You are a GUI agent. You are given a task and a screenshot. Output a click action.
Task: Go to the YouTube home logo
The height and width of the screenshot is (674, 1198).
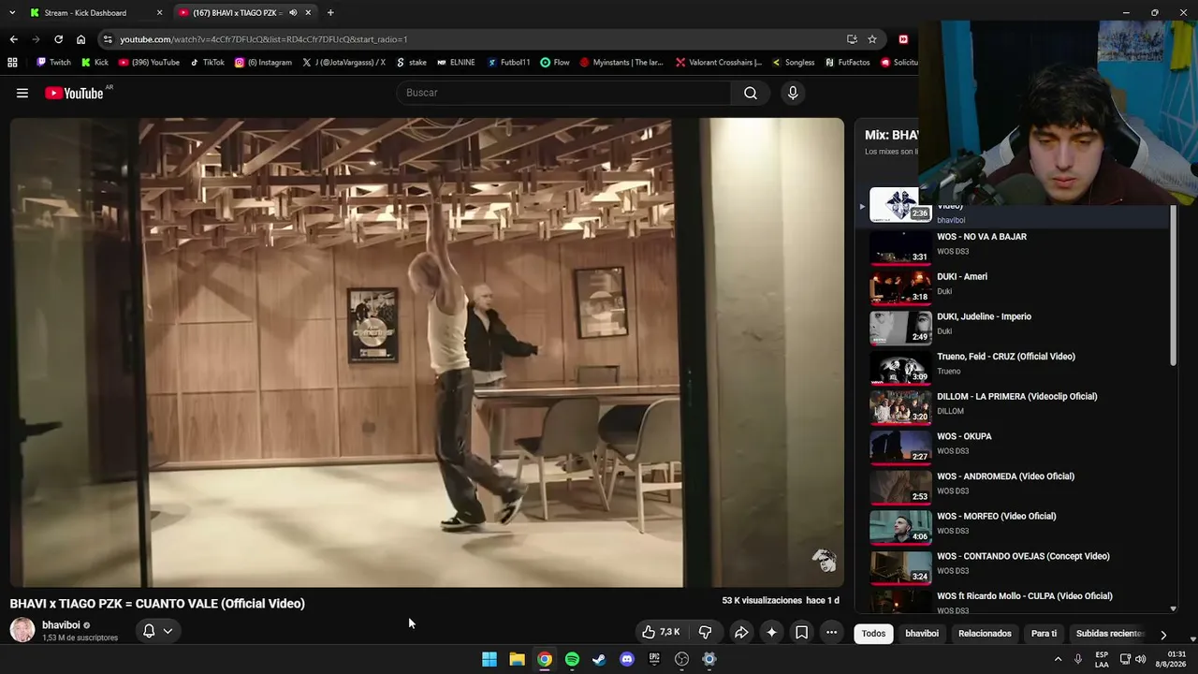point(74,93)
